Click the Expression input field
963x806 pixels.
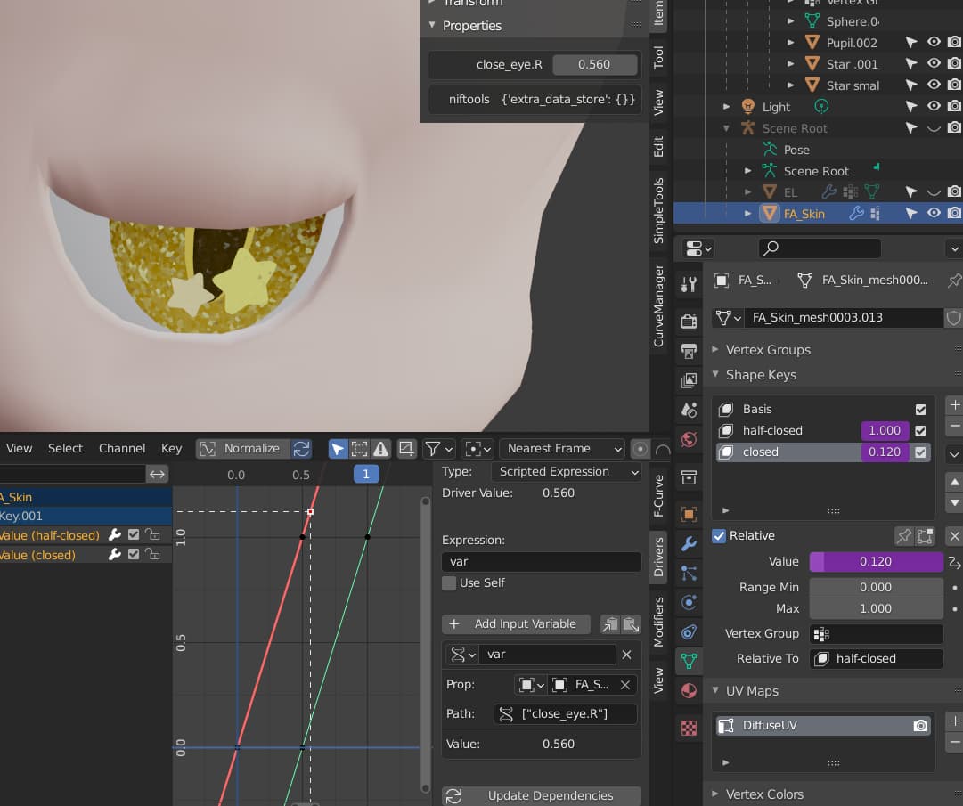click(x=541, y=562)
